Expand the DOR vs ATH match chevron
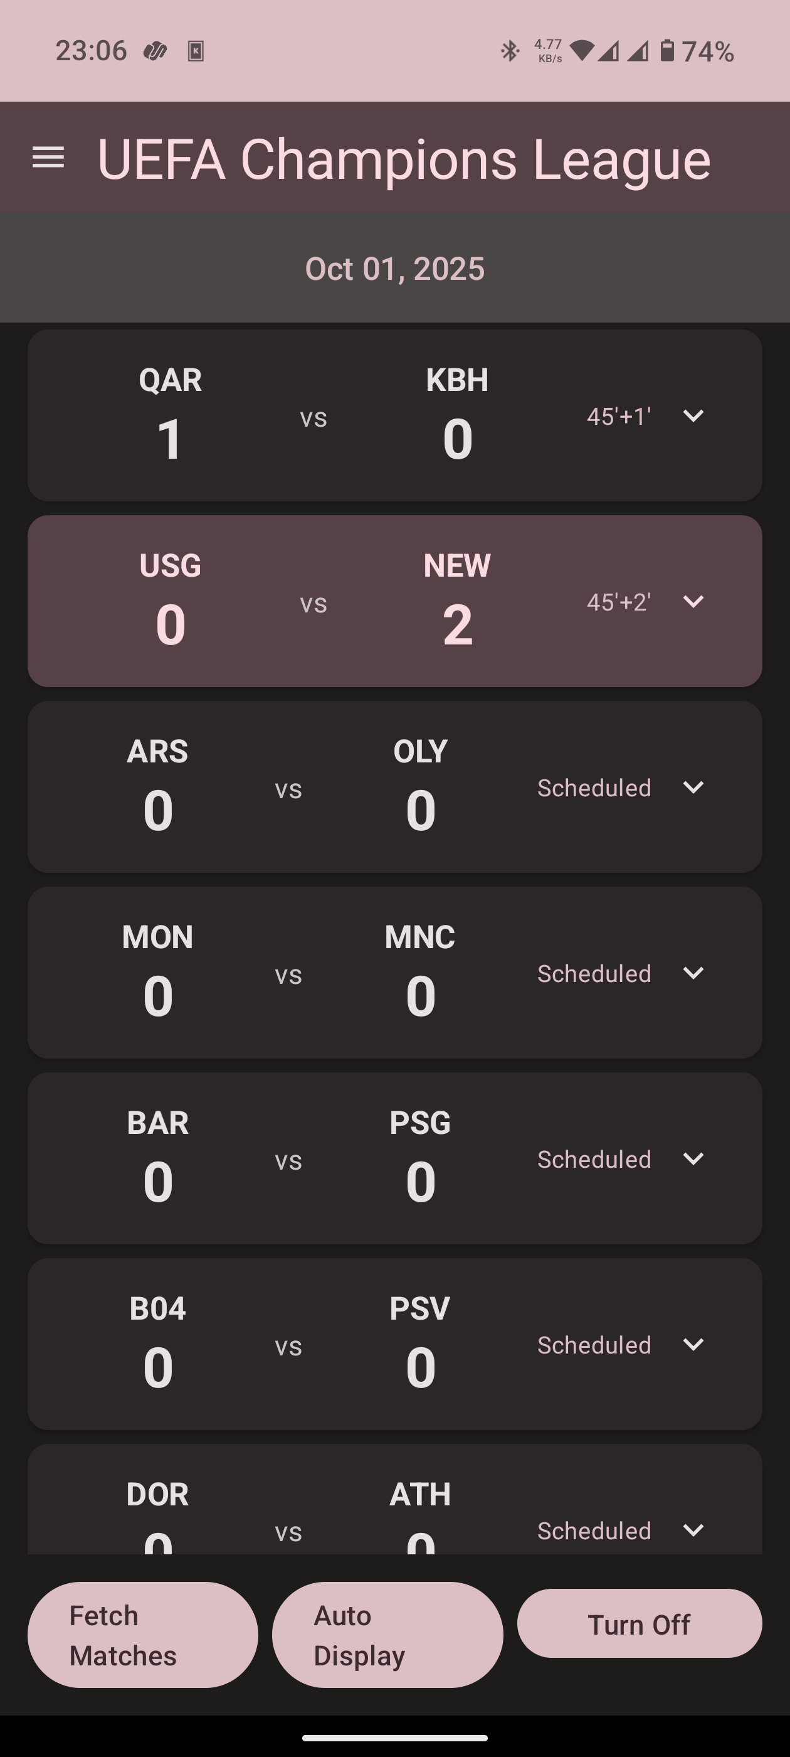The width and height of the screenshot is (790, 1757). (693, 1530)
